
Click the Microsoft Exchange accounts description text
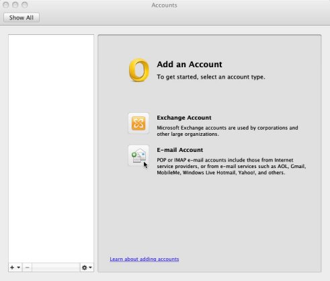point(227,131)
